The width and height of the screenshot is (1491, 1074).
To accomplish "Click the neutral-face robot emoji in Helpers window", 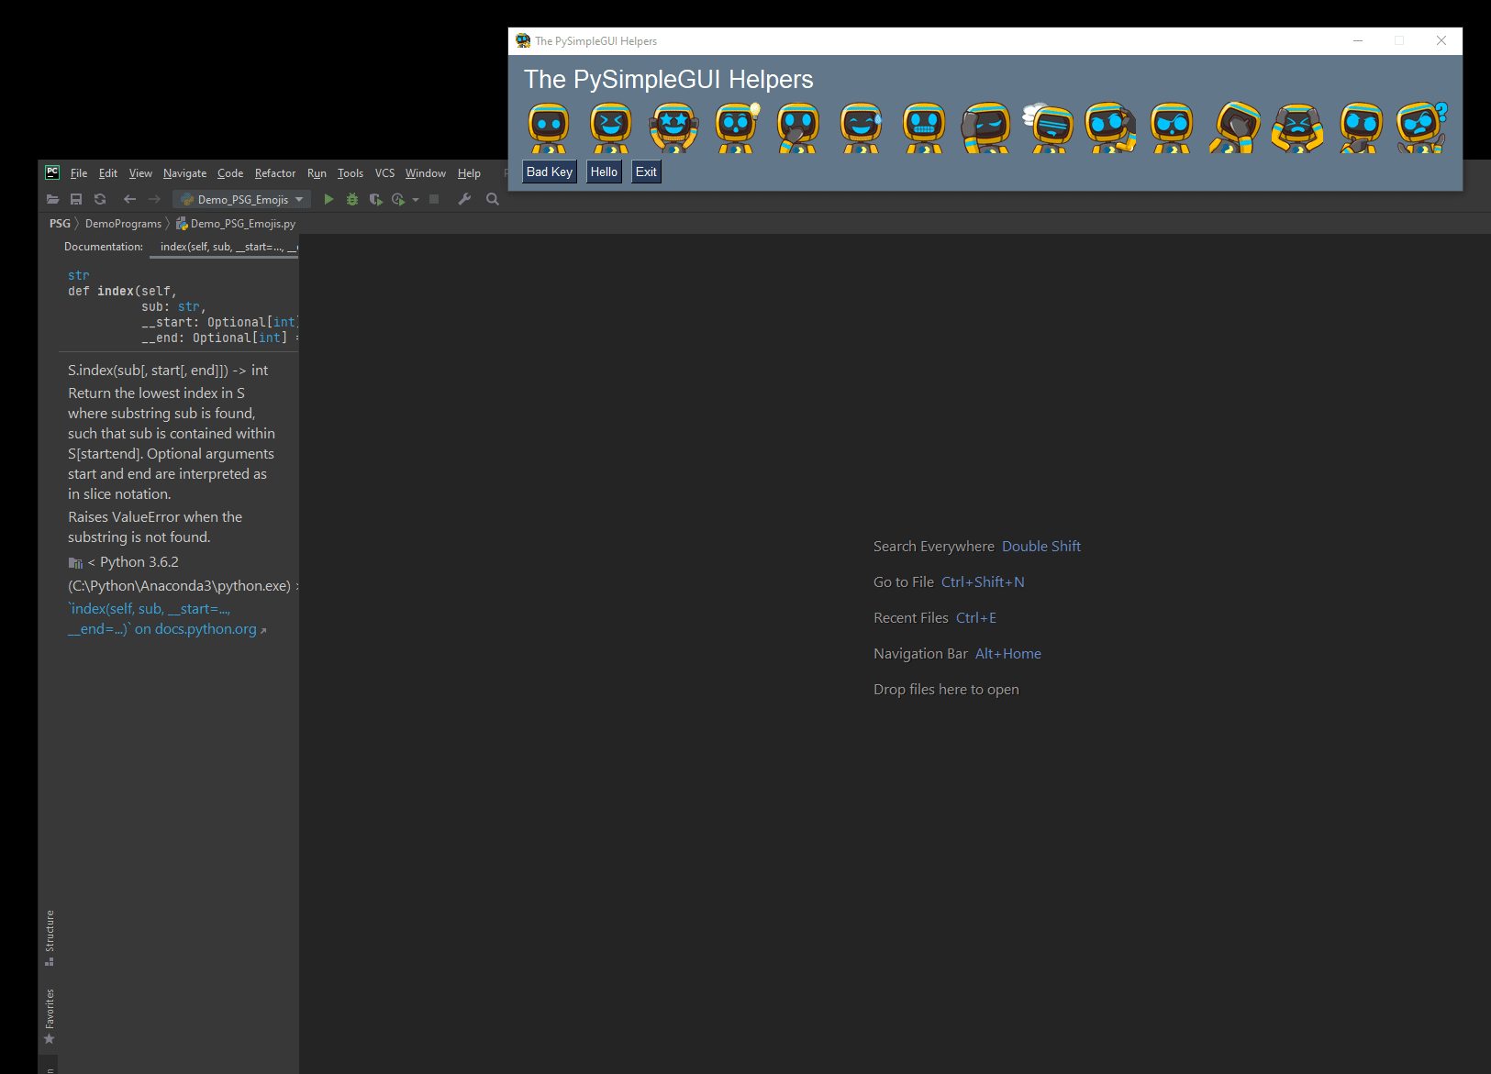I will pyautogui.click(x=549, y=127).
